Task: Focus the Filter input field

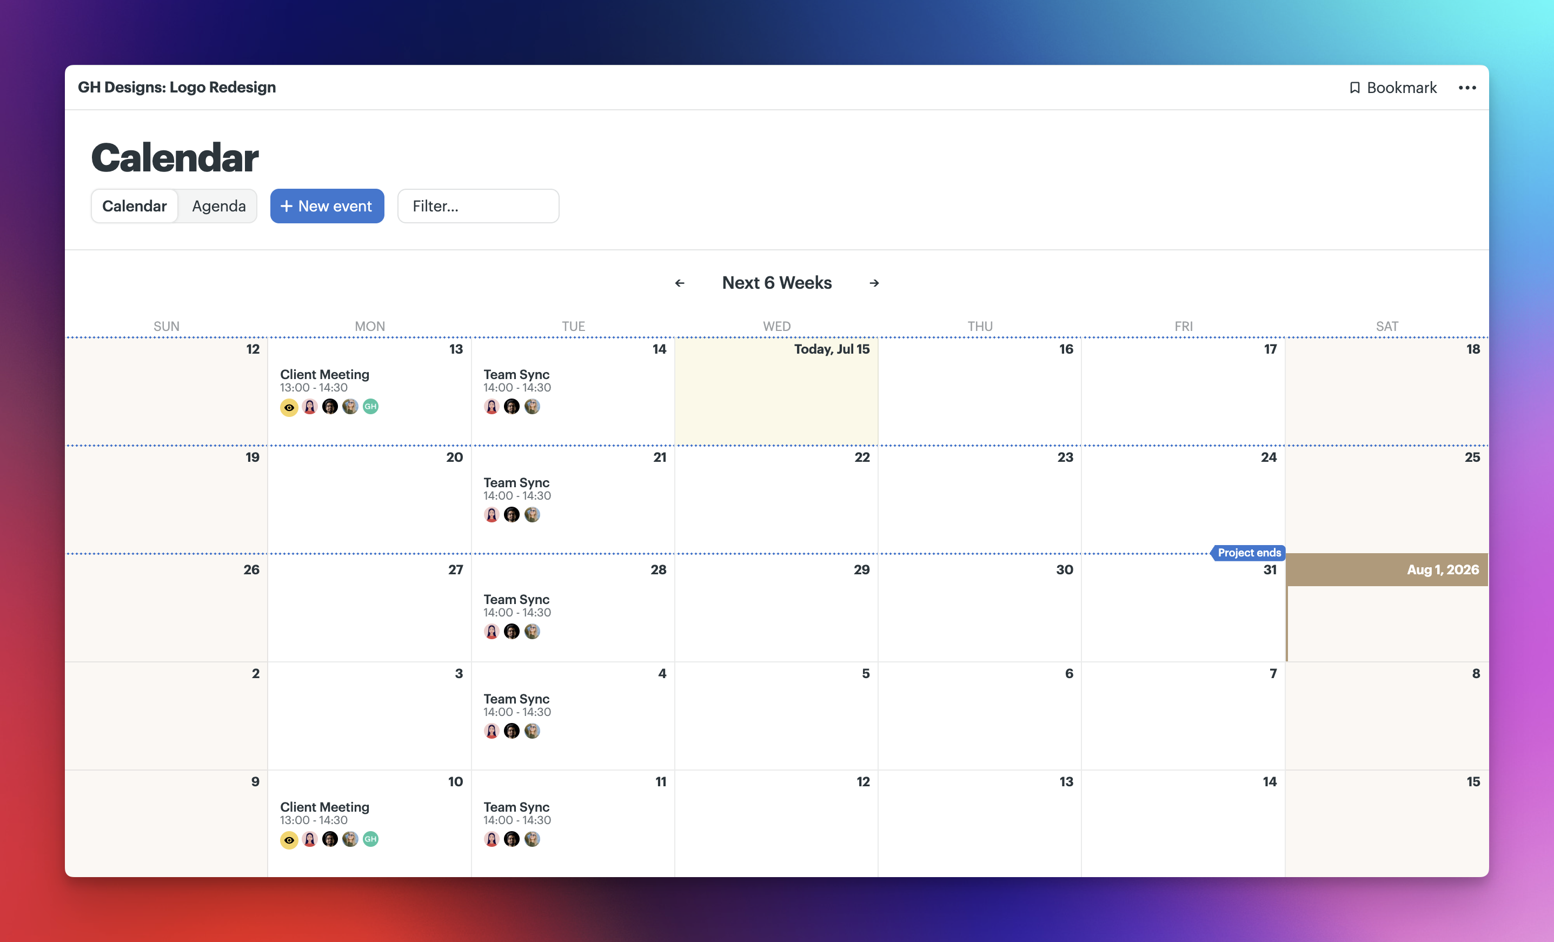Action: pos(478,205)
